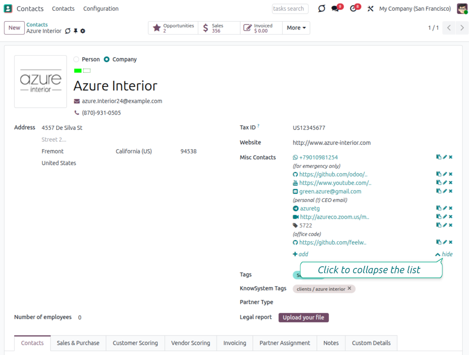
Task: Click the pin icon next to the record name
Action: [x=76, y=31]
